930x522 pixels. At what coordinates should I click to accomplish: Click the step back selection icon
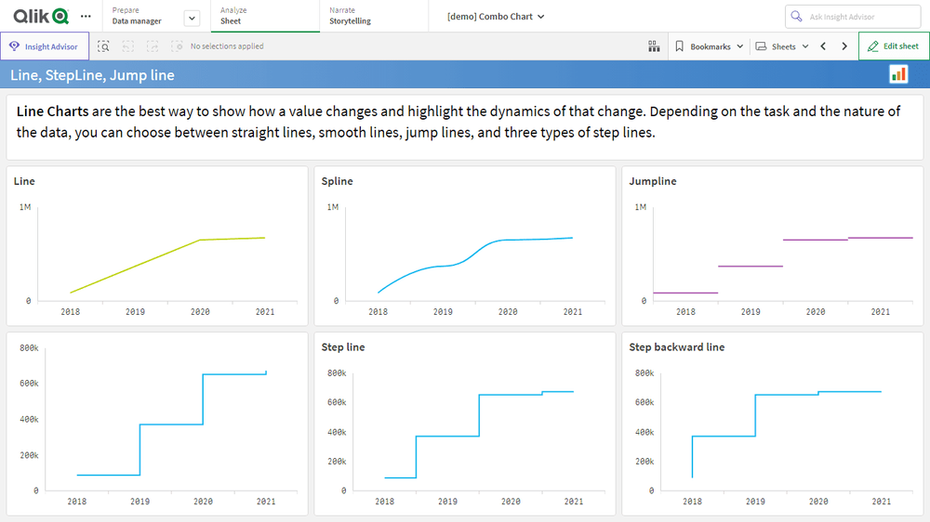(128, 46)
